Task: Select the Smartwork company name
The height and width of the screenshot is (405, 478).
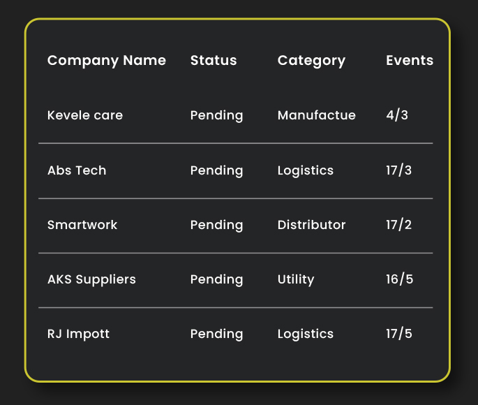Action: pos(82,225)
